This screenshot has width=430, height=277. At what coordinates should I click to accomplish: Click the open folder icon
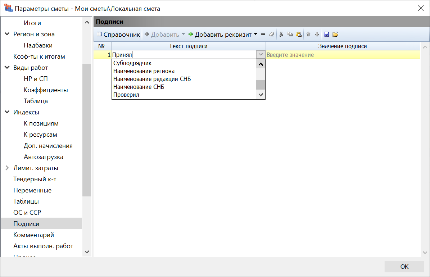(x=335, y=35)
